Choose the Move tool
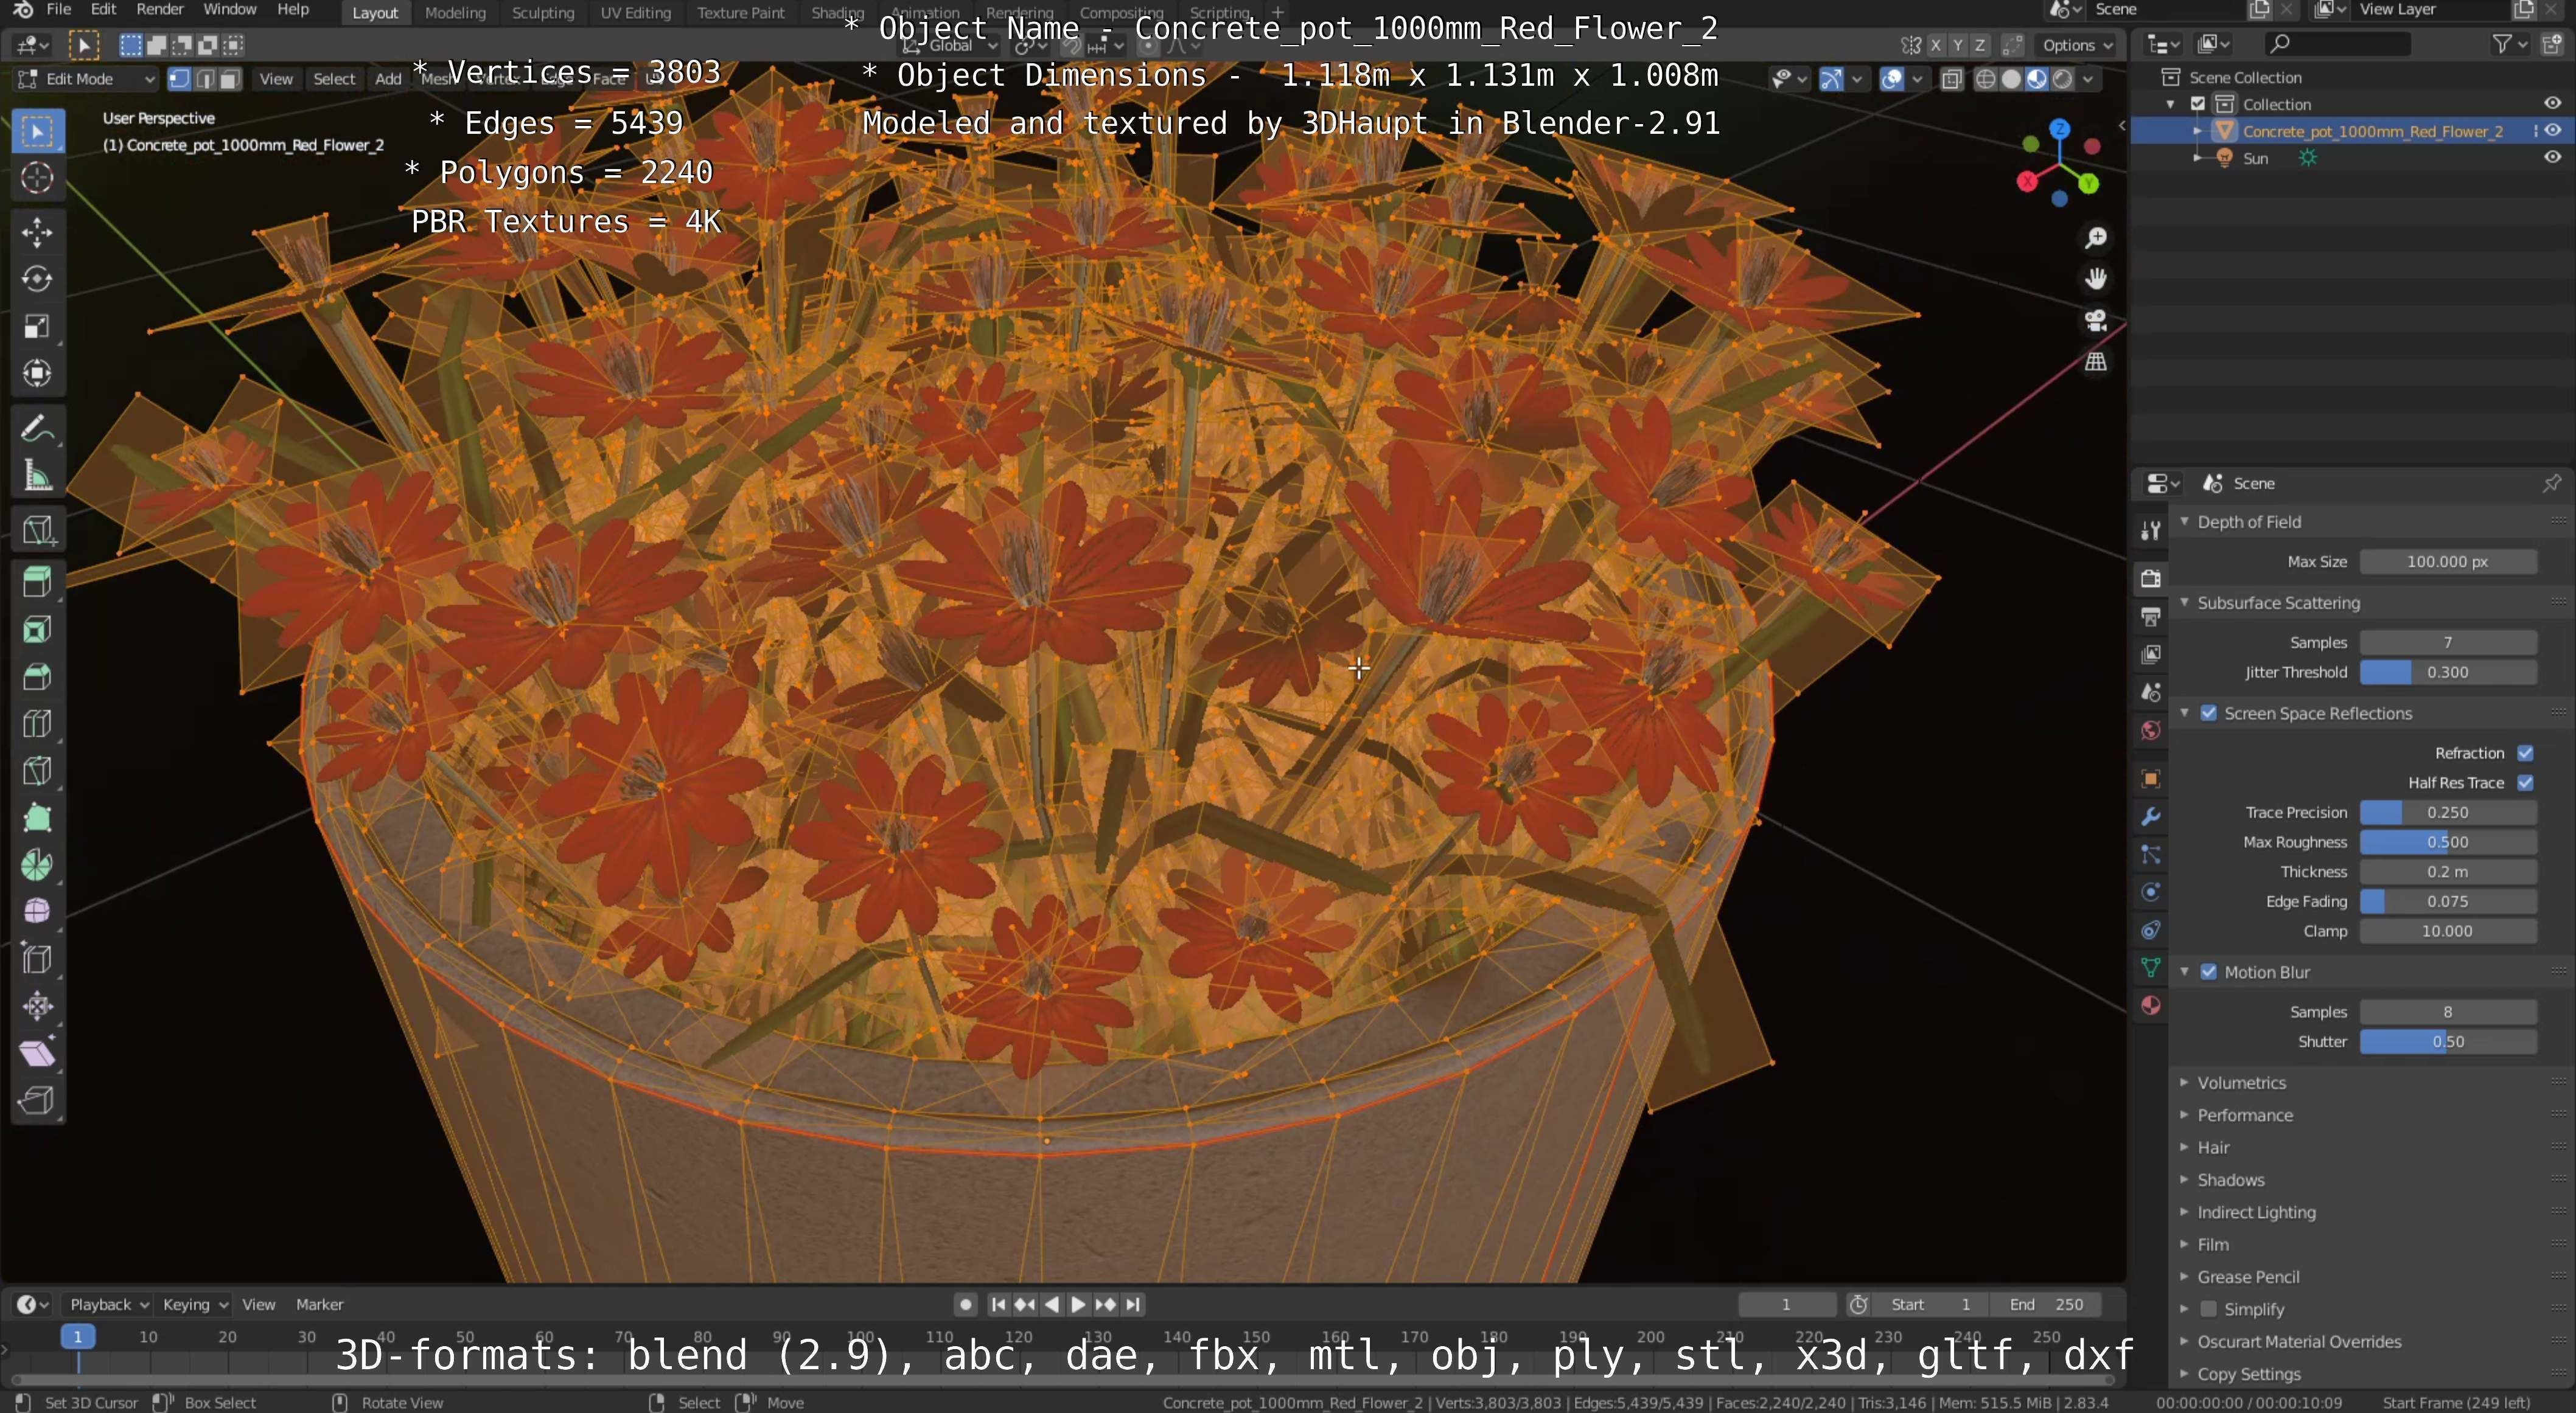The image size is (2576, 1413). [37, 232]
